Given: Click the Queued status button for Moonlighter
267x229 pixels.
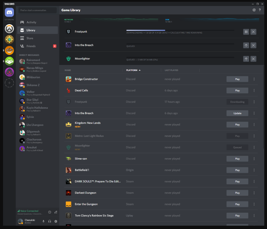Looking at the screenshot, I should (x=237, y=147).
